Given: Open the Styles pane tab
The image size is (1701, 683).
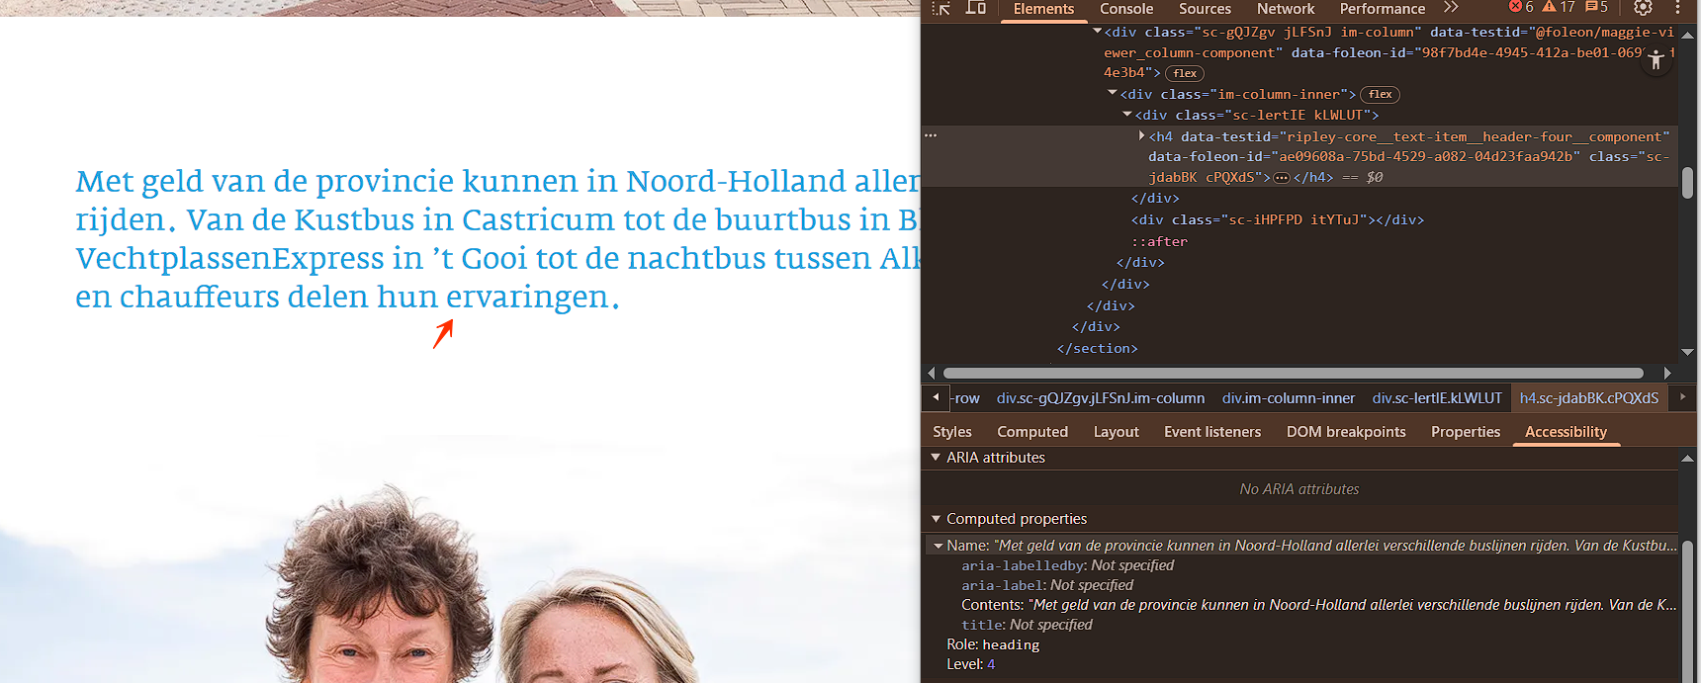Looking at the screenshot, I should [x=951, y=432].
